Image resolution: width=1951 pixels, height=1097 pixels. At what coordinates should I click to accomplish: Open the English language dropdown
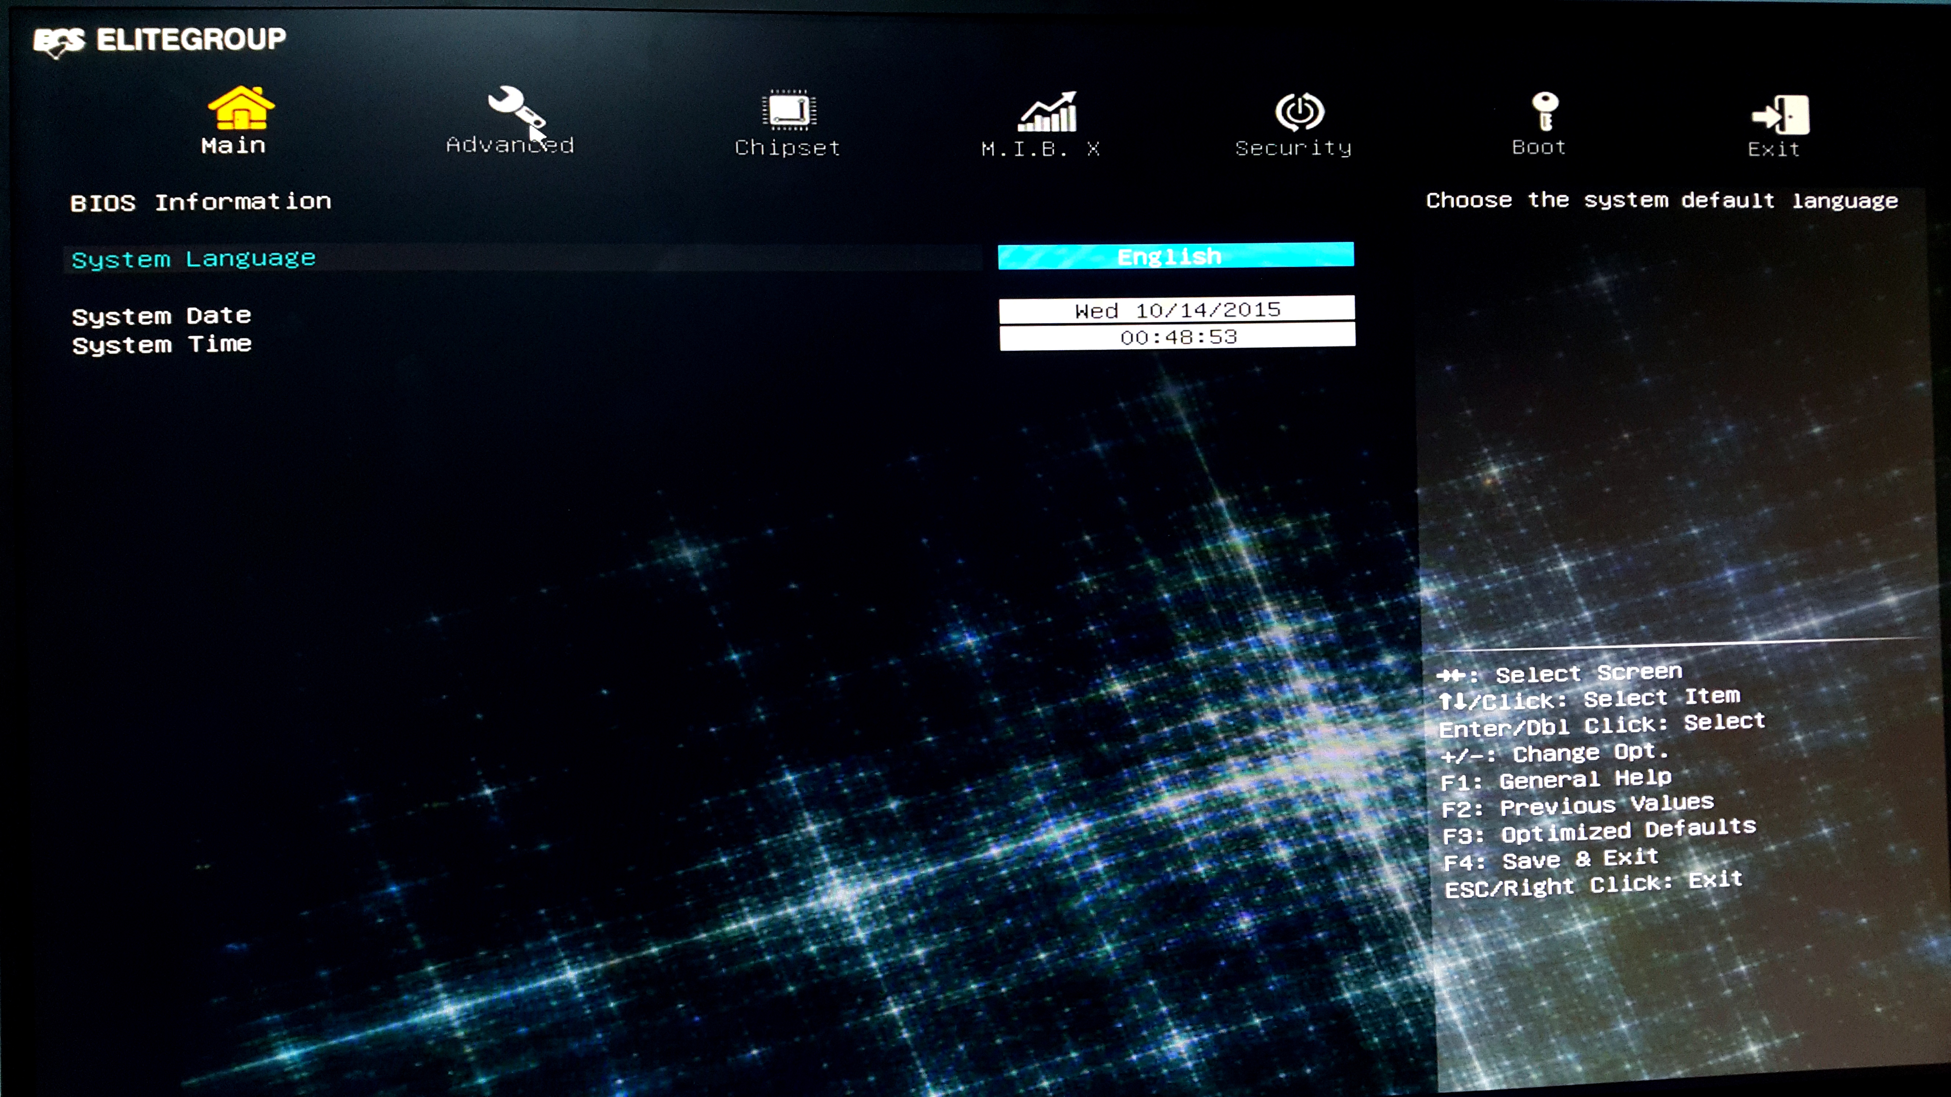1175,256
